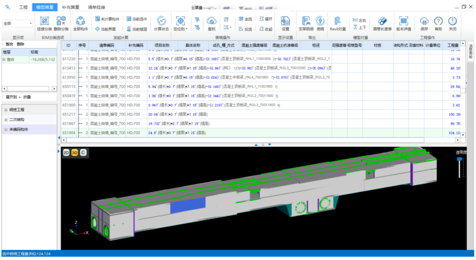Expand the 明挖工程 tree node
Viewport: 476px width, 260px height.
coord(6,110)
